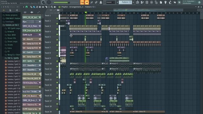Viewport: 203px width, 114px height.
Task: Select the Slice tool in playlist toolbar
Action: click(46, 7)
